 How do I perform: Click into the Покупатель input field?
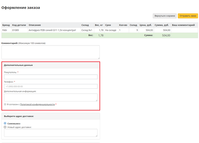[50, 77]
